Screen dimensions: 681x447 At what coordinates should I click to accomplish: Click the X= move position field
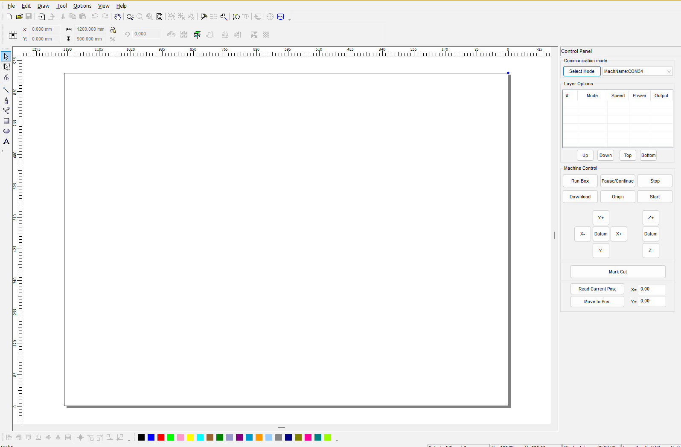(652, 289)
